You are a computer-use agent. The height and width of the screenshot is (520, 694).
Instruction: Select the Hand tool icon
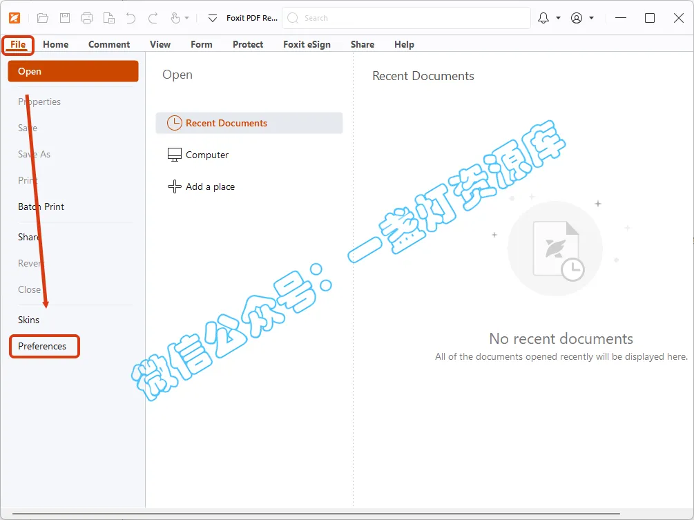[175, 18]
